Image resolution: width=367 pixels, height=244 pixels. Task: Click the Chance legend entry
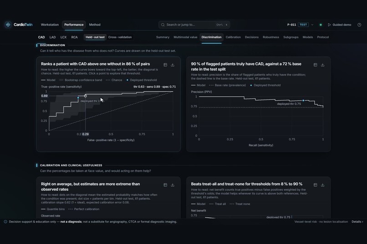click(114, 80)
